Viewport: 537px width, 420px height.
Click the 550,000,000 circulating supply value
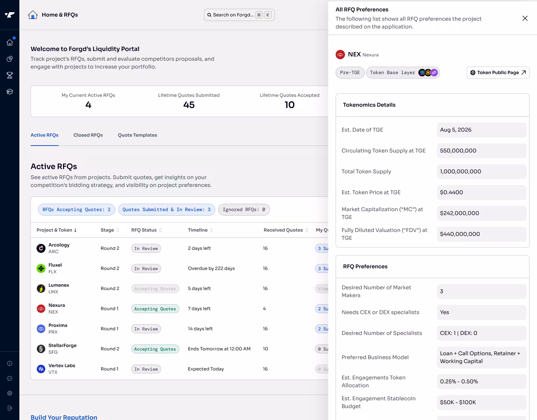[481, 151]
